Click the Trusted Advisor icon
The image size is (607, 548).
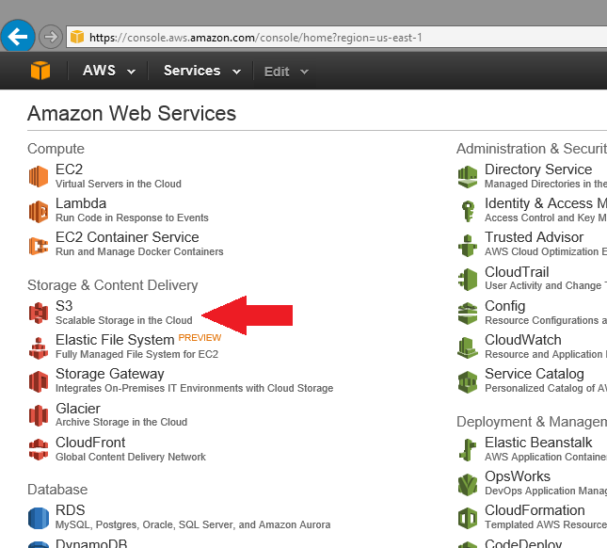tap(468, 245)
